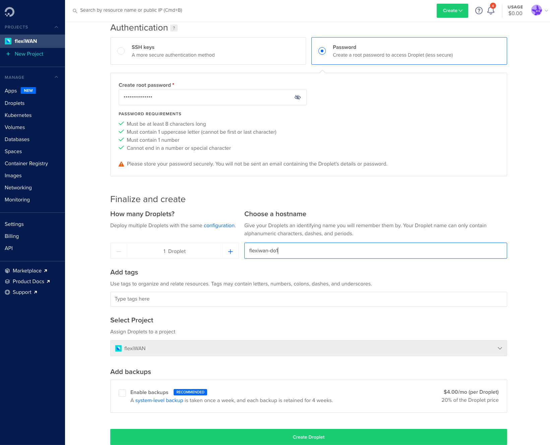This screenshot has width=550, height=445.
Task: Click the '1 Droplet' count text
Action: coord(175,251)
